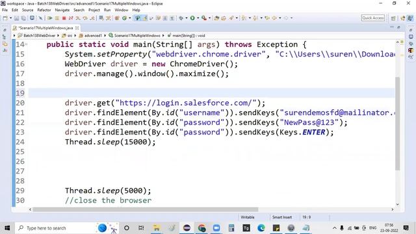
Task: Click the Last Edit Location icon
Action: click(x=267, y=18)
